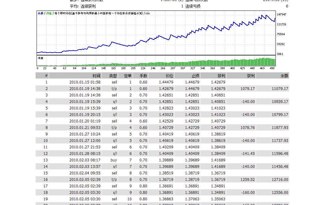This screenshot has width=322, height=205.
Task: Click the 余额 column header
Action: pyautogui.click(x=284, y=76)
